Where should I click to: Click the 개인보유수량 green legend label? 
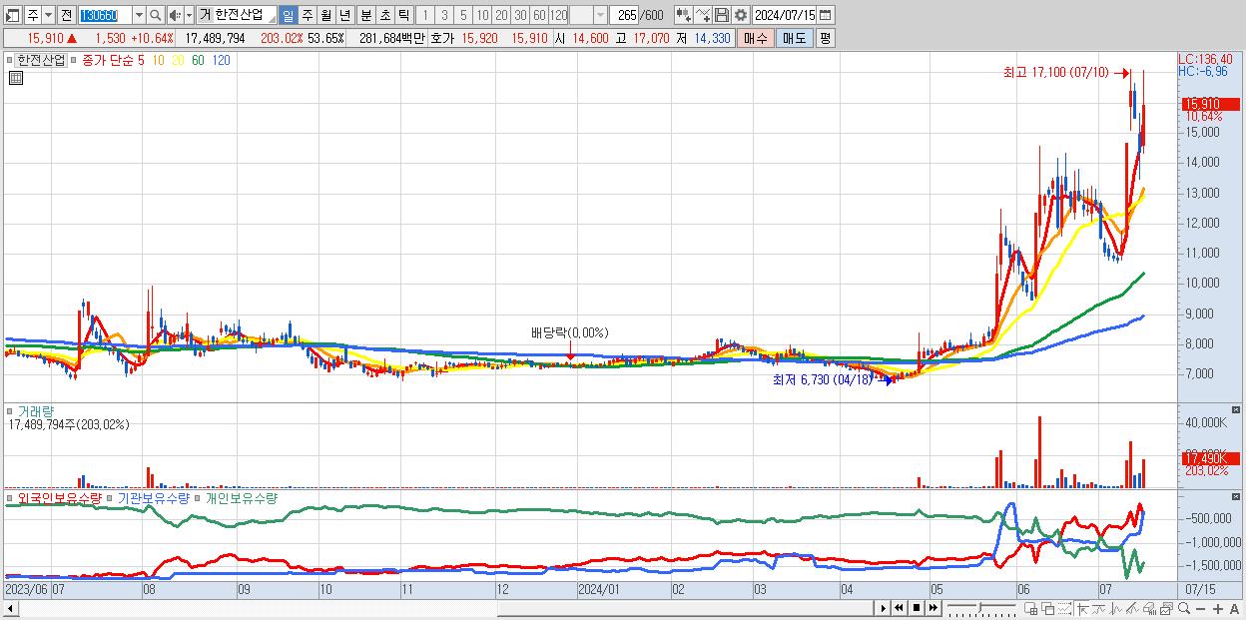(241, 497)
